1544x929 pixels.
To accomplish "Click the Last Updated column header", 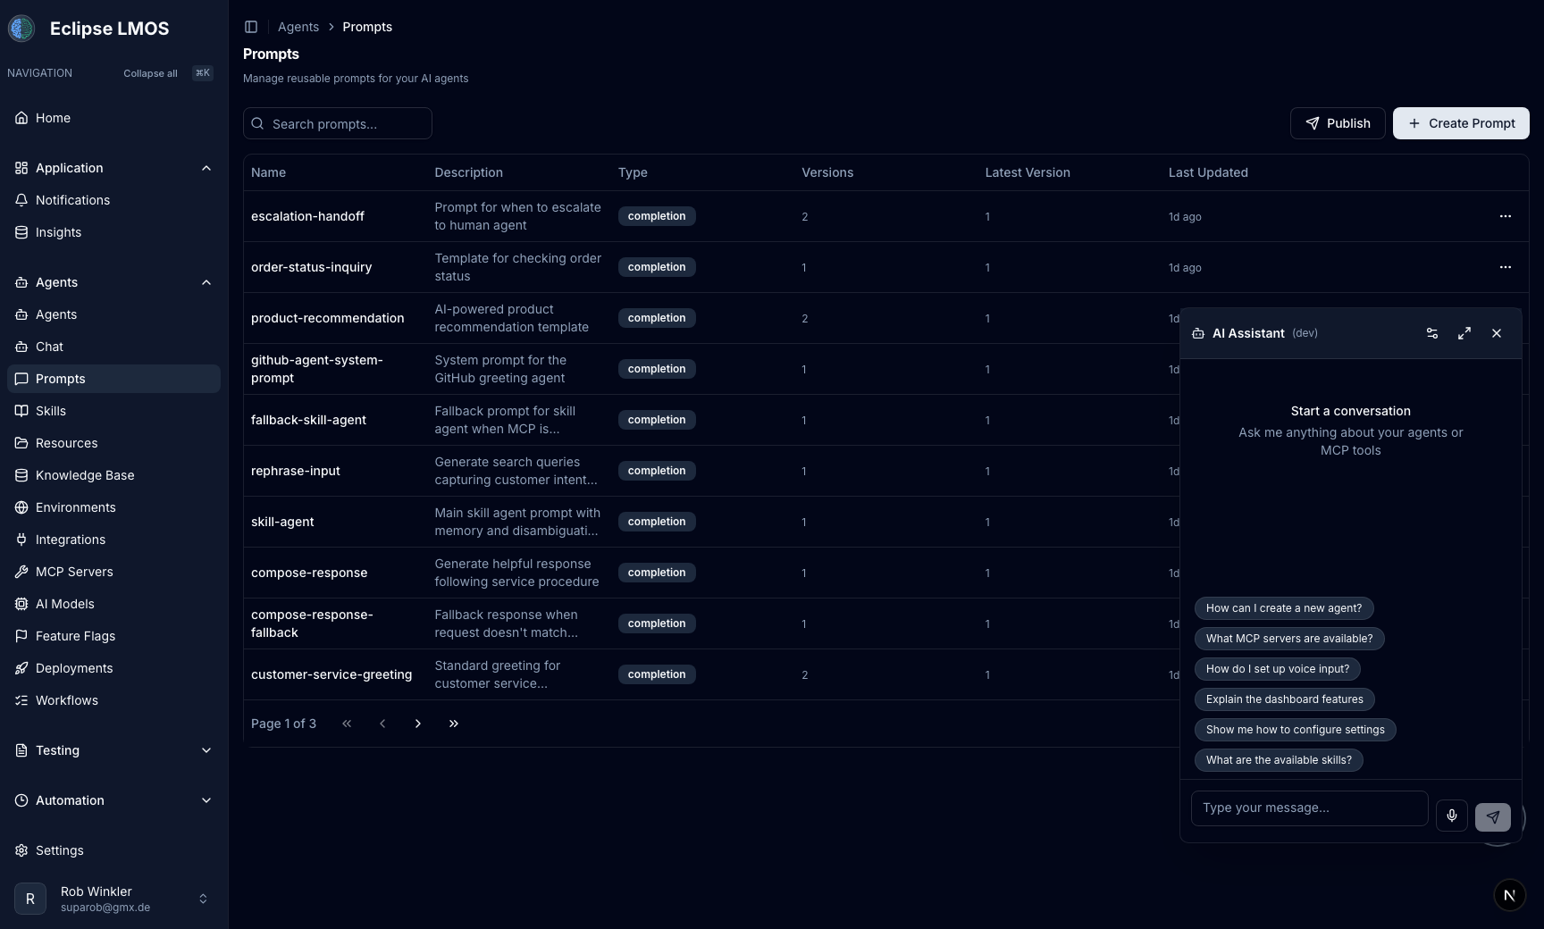I will coord(1208,172).
